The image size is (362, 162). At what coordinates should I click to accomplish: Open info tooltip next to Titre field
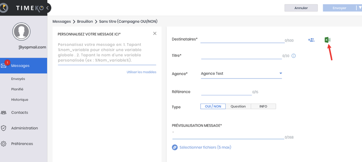294,56
